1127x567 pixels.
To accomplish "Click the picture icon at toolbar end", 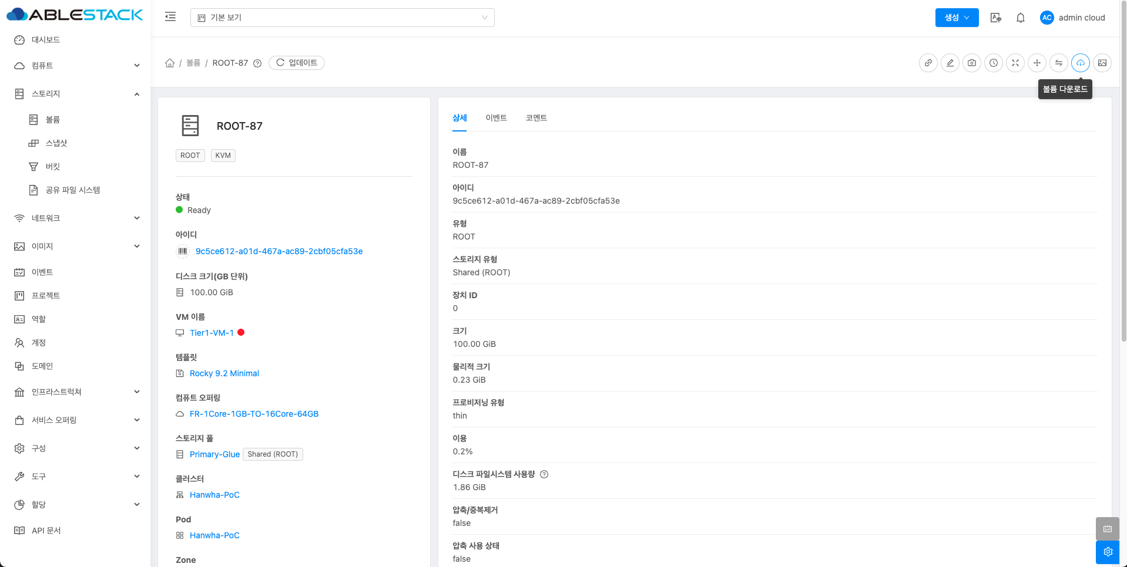I will [1102, 63].
